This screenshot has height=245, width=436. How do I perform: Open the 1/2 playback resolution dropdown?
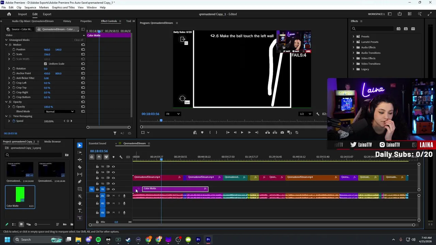coord(305,114)
